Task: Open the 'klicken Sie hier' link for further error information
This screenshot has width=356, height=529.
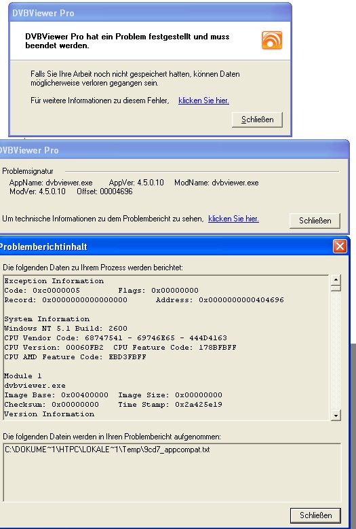Action: pos(203,101)
